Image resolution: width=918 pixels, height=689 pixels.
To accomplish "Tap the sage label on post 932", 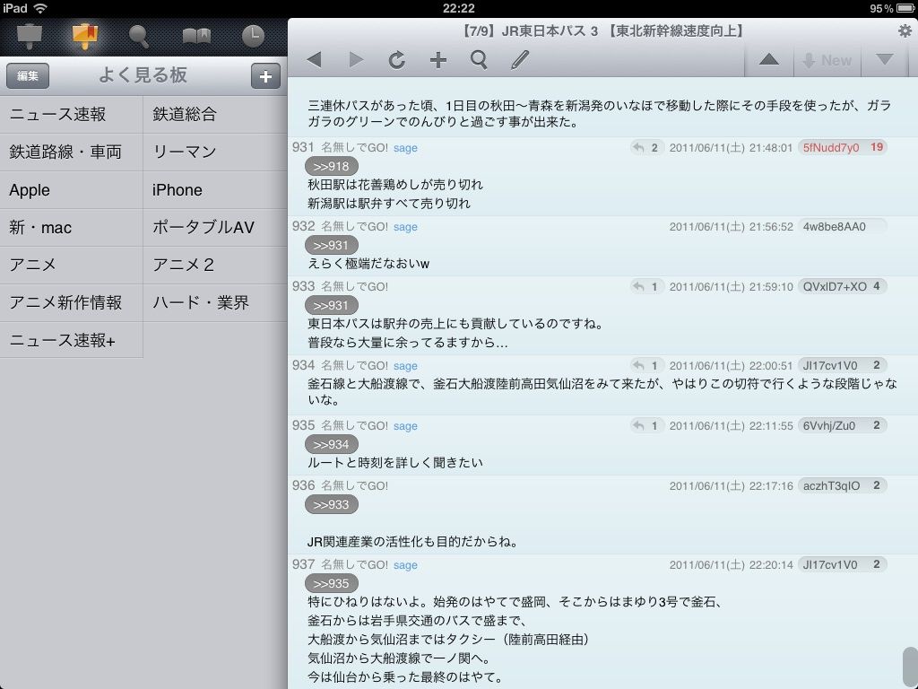I will point(405,227).
